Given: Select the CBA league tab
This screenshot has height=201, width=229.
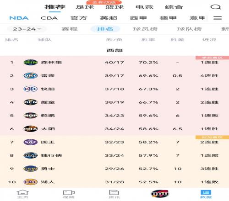Looking at the screenshot, I should coord(49,18).
